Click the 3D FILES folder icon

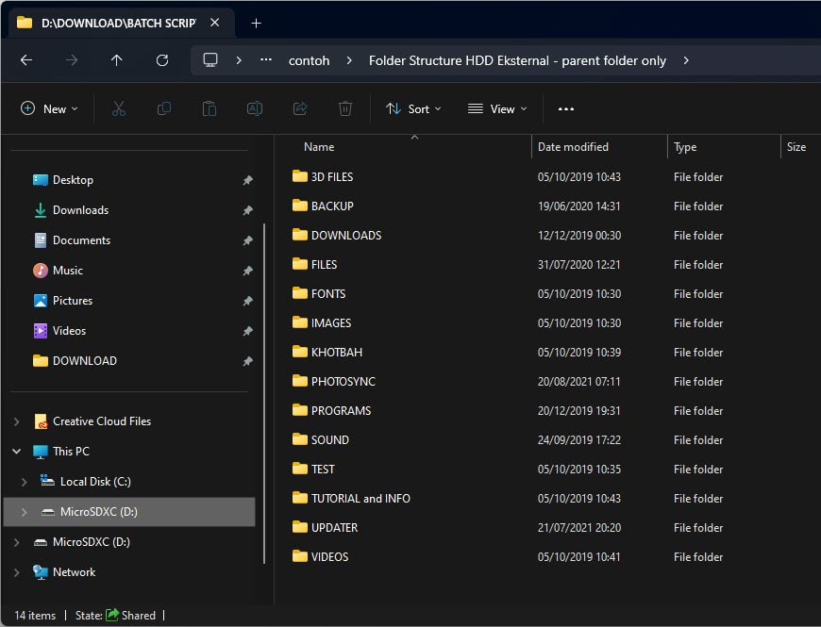click(x=300, y=175)
